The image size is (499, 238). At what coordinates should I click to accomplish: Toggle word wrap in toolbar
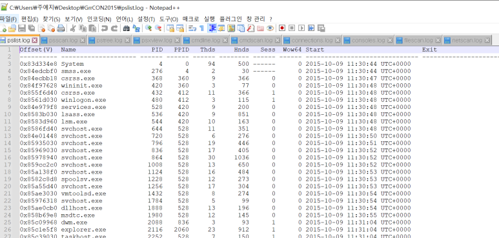click(192, 28)
